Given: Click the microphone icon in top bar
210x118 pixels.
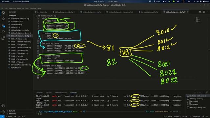Looking at the screenshot, I should tap(200, 1).
